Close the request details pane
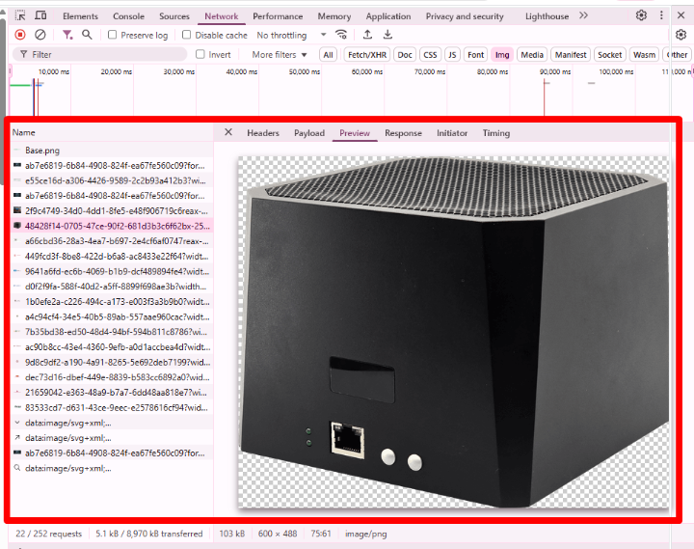Viewport: 694px width, 549px height. click(x=228, y=132)
